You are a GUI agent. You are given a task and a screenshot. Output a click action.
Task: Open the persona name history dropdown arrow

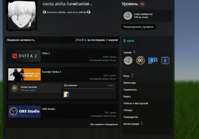tap(91, 5)
